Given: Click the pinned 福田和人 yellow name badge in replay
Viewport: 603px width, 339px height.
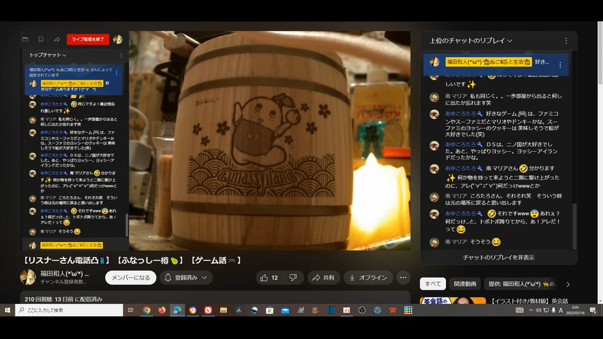Looking at the screenshot, I should pyautogui.click(x=489, y=62).
